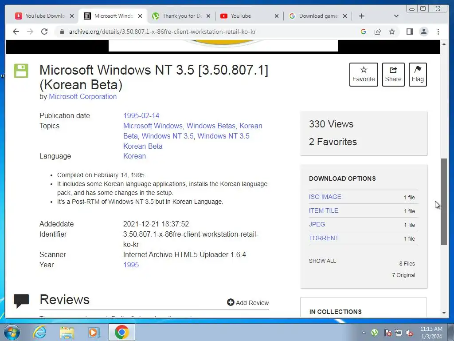
Task: Open a new tab with the plus button
Action: click(362, 16)
